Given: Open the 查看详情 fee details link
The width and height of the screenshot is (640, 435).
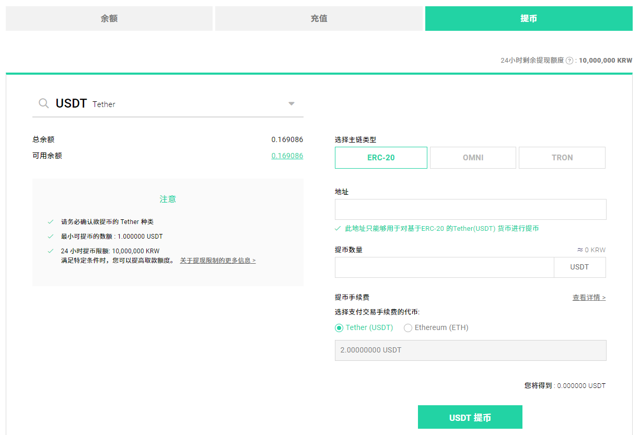Looking at the screenshot, I should coord(589,298).
